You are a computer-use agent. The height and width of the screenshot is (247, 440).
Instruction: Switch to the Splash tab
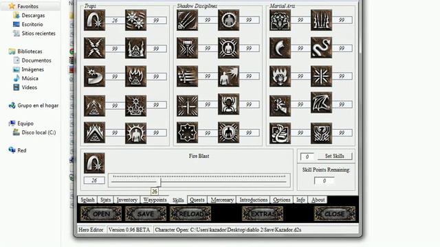[87, 200]
